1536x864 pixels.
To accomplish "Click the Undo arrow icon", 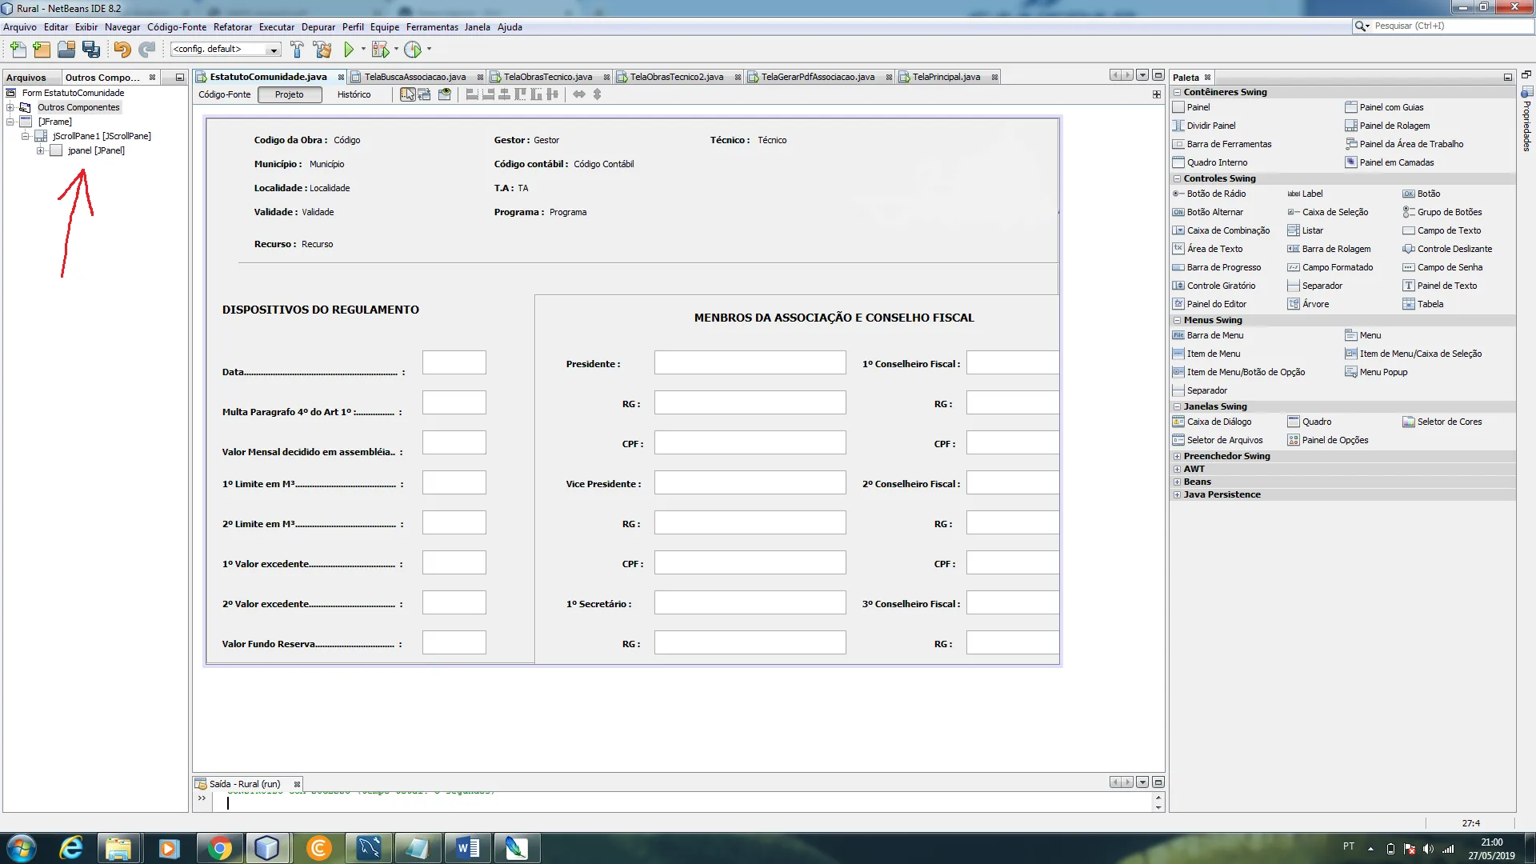I will click(122, 50).
